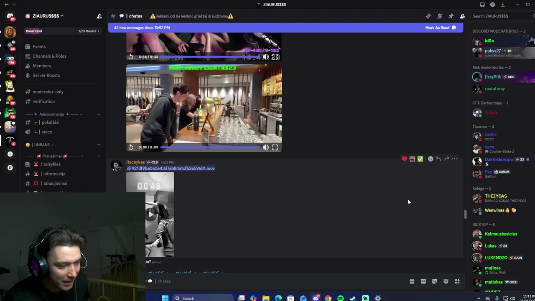Open Steam from the taskbar

click(353, 298)
